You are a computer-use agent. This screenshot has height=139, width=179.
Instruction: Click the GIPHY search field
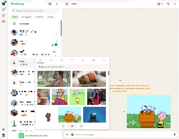click(x=72, y=67)
